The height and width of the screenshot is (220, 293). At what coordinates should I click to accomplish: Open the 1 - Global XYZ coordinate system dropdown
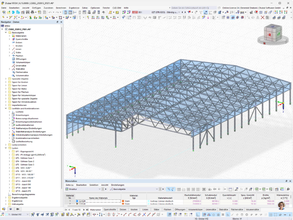coord(28,215)
